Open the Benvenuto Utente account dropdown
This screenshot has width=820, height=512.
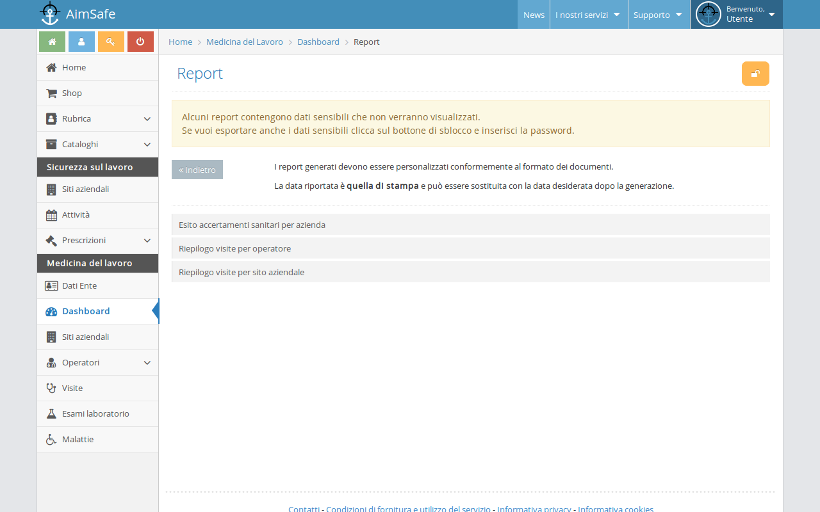736,14
